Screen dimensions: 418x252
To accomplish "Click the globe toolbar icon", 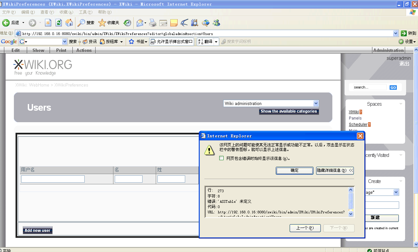I will [206, 23].
